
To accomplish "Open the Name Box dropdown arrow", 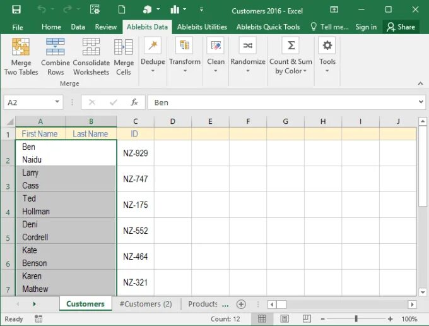I will [x=57, y=102].
